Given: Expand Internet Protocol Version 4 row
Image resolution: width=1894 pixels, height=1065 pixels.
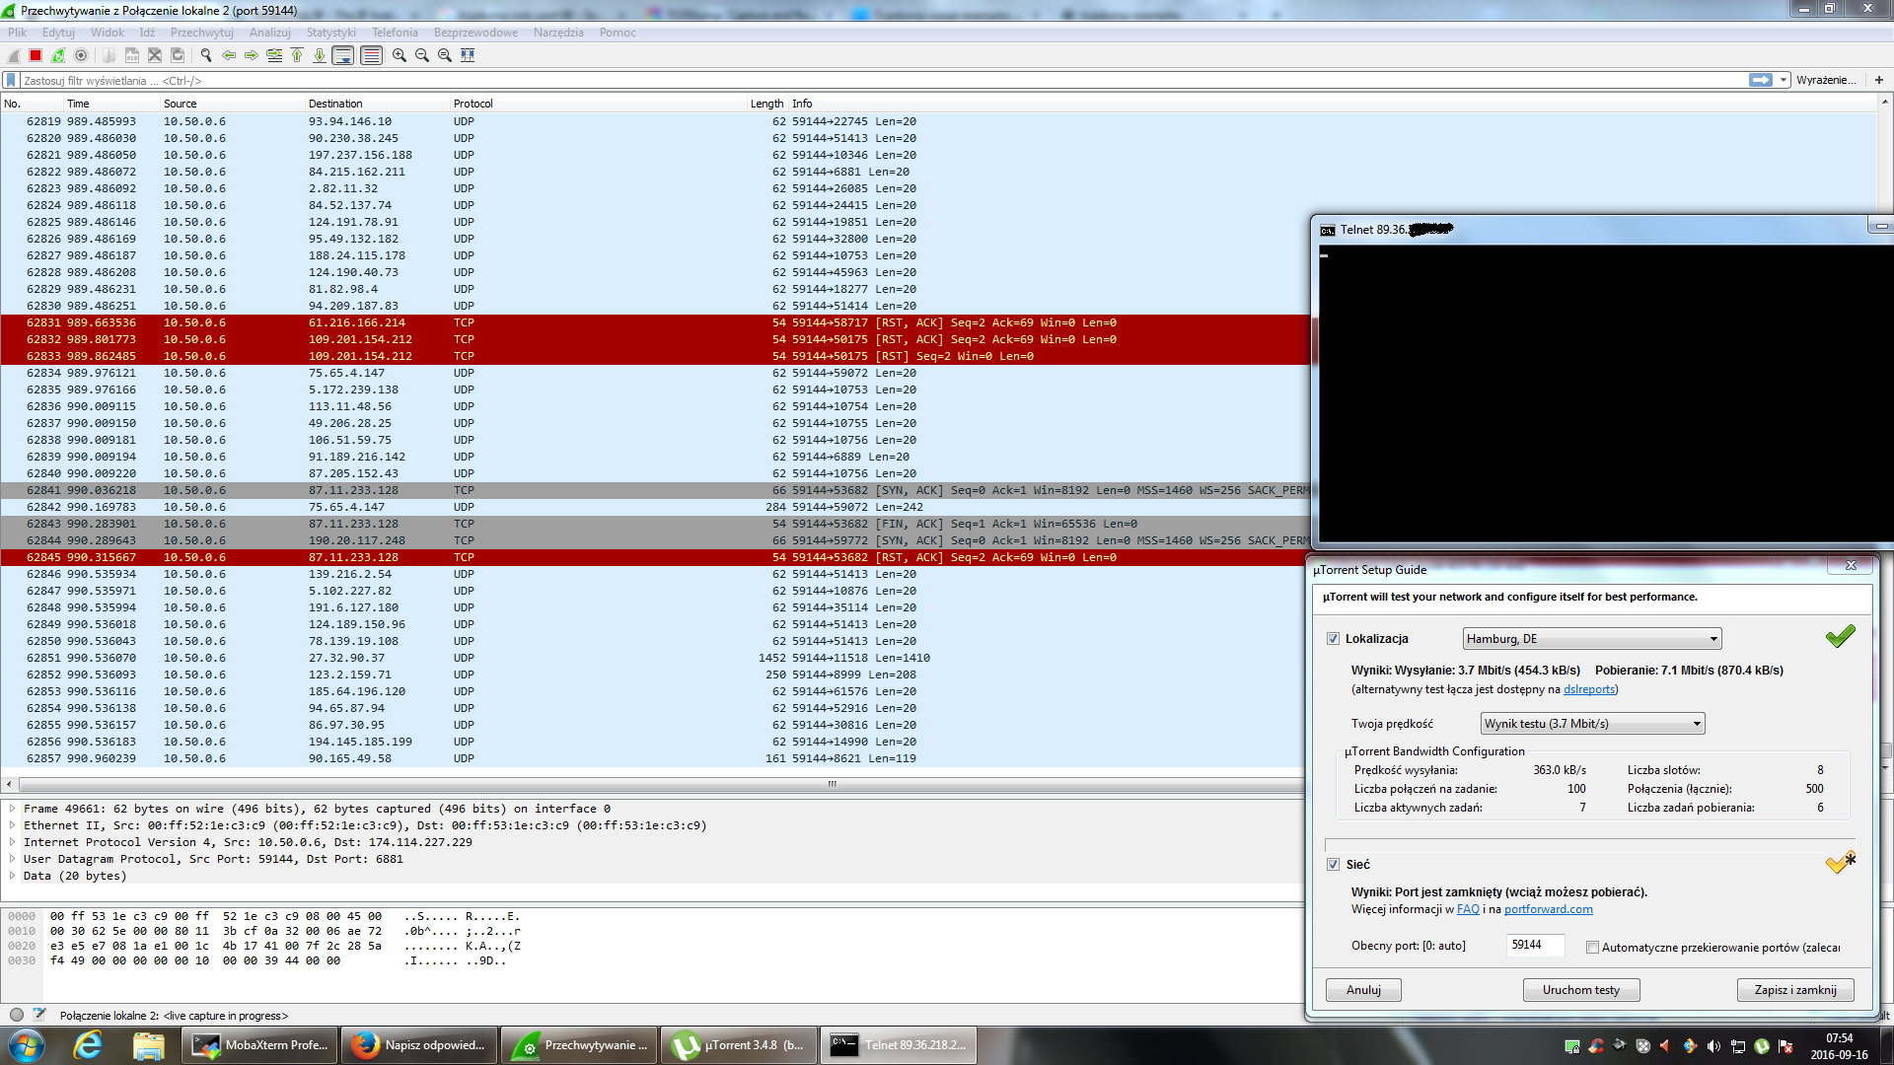Looking at the screenshot, I should tap(12, 842).
